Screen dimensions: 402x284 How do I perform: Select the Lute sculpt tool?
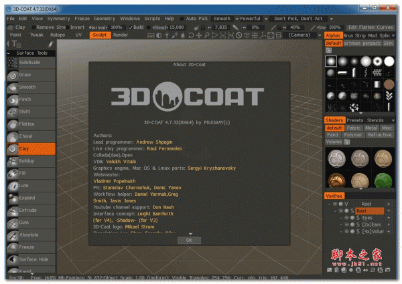[x=31, y=186]
